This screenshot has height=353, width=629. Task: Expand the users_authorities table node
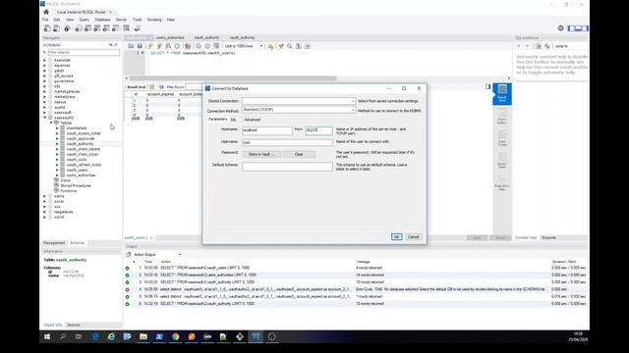click(x=57, y=176)
